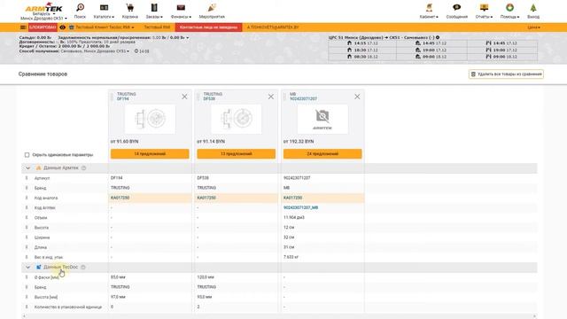Remove TRUSTING DF194 from comparison
The height and width of the screenshot is (319, 567).
coord(184,97)
